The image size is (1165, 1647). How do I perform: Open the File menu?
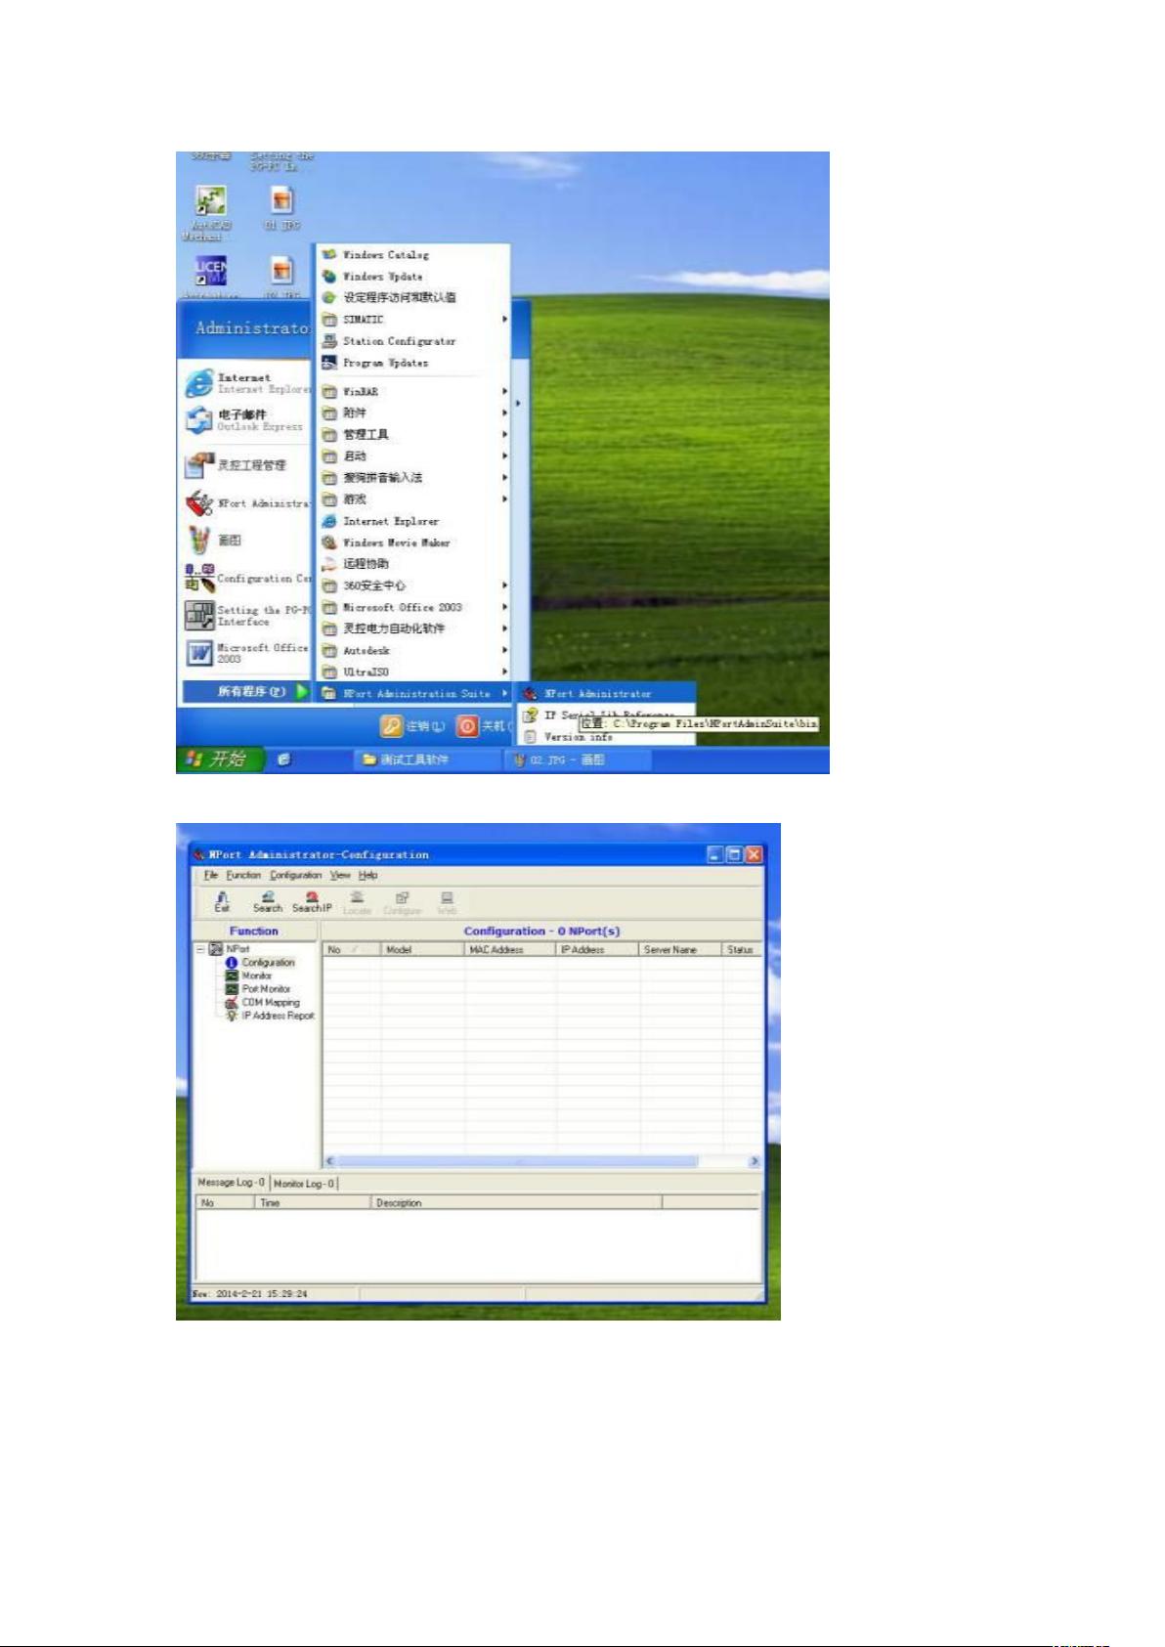(x=211, y=875)
